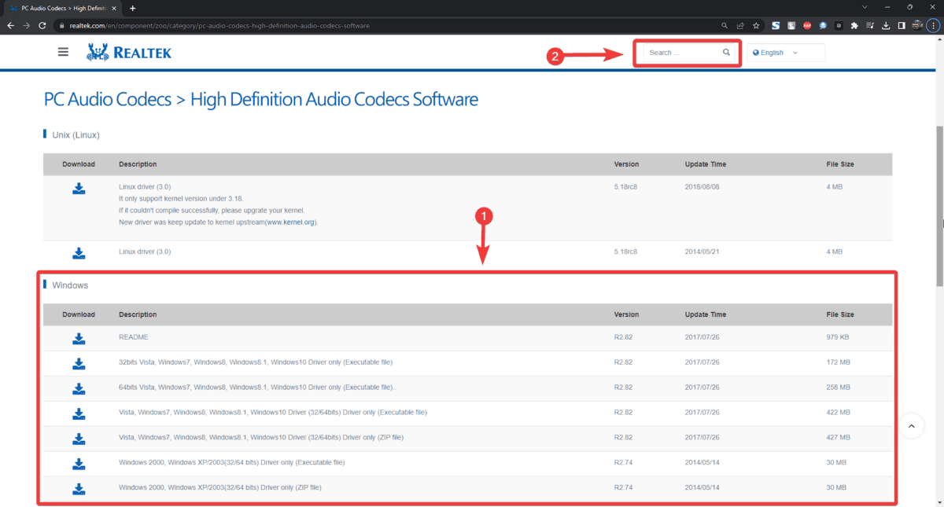
Task: Download the Windows README file
Action: (79, 338)
